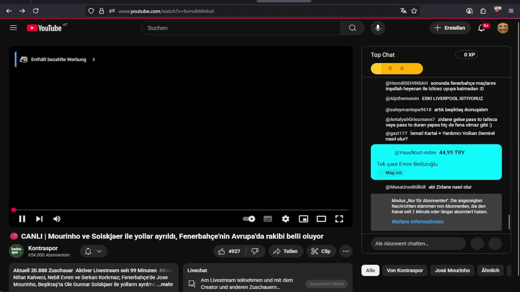Viewport: 520px width, 292px height.
Task: Start voice search with the microphone icon
Action: pyautogui.click(x=378, y=28)
